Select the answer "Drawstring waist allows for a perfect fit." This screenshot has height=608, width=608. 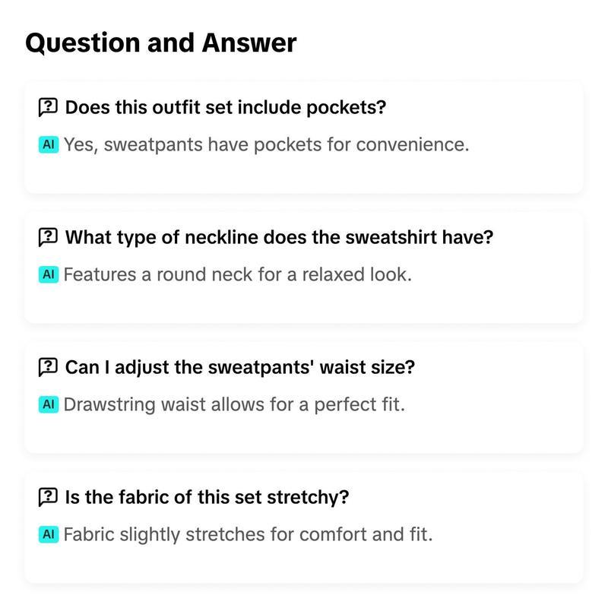[234, 404]
